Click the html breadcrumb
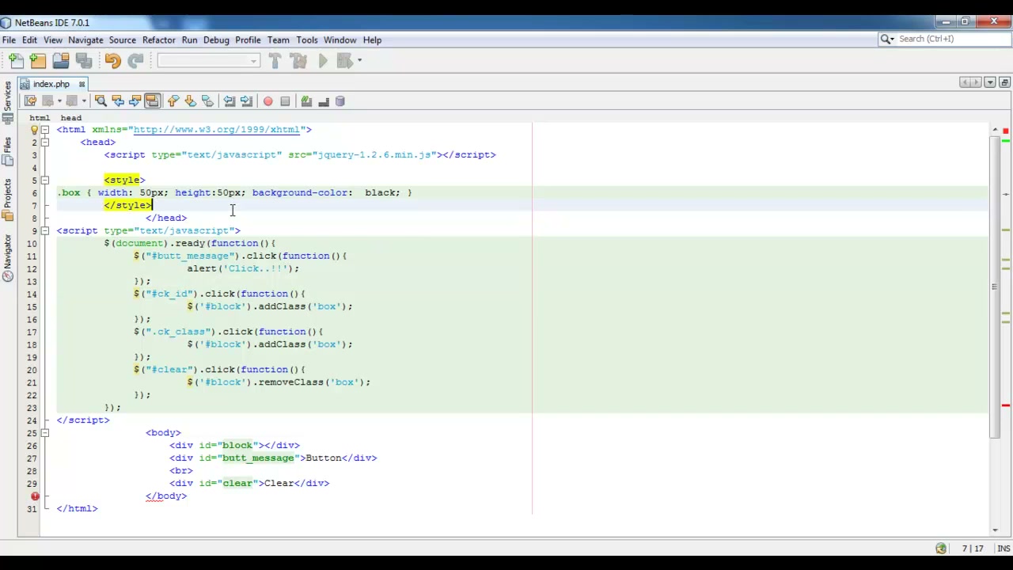The image size is (1013, 570). tap(40, 118)
